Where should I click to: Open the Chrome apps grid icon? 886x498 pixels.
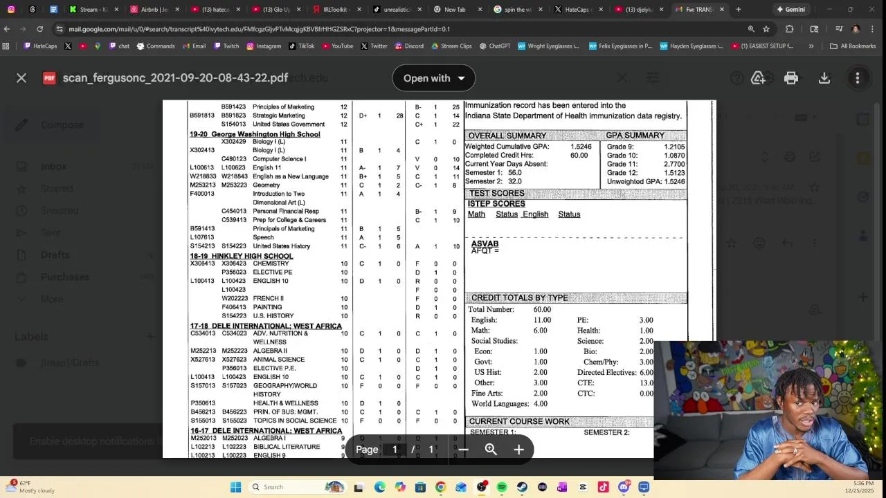[6, 46]
